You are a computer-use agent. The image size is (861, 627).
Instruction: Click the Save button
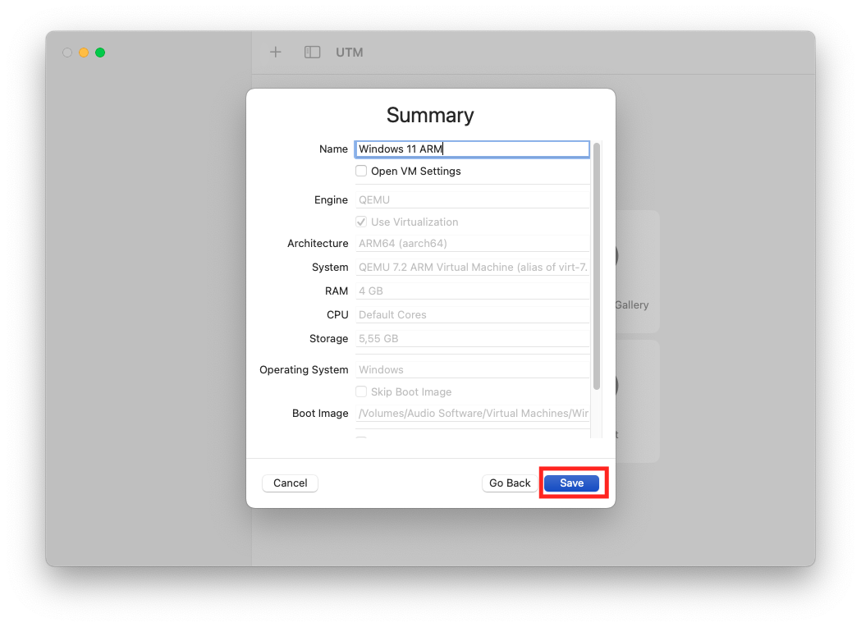coord(571,483)
